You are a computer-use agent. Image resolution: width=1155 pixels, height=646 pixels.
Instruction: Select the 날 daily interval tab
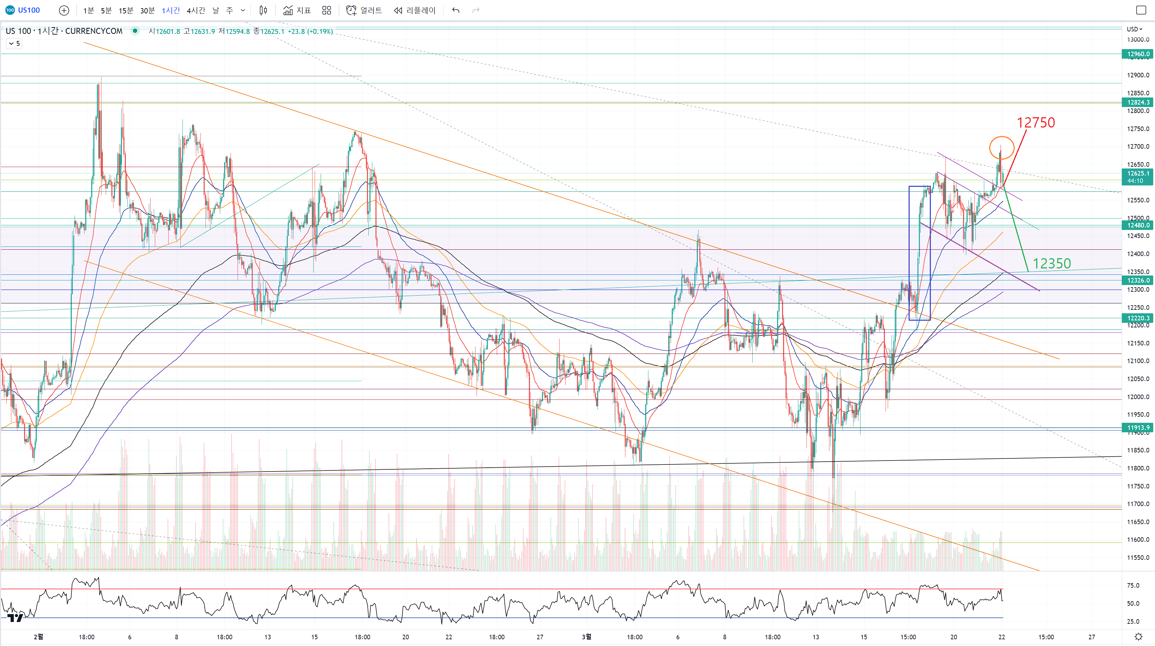point(216,10)
